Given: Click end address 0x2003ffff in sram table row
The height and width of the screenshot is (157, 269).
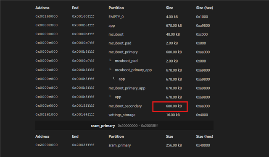Looking at the screenshot, I should [x=83, y=145].
